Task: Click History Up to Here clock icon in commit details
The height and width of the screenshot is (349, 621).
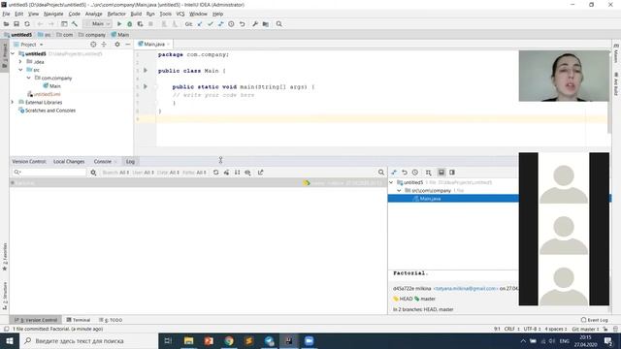Action: [415, 173]
